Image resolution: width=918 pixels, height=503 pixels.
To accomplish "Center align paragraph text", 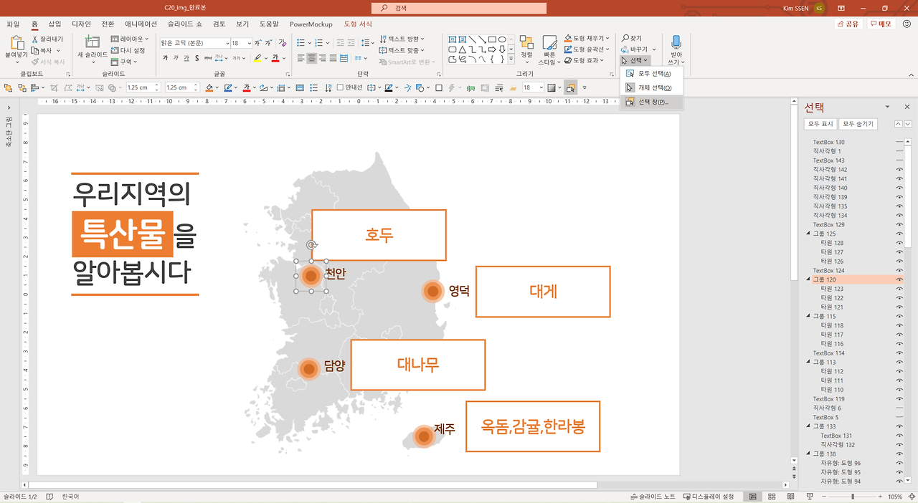I will 312,58.
